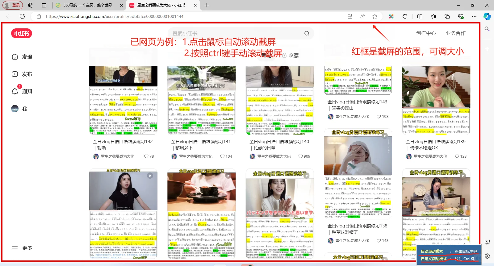Screen dimensions: 494x266
Task: Expand the 更多 menu at bottom left
Action: [22, 248]
